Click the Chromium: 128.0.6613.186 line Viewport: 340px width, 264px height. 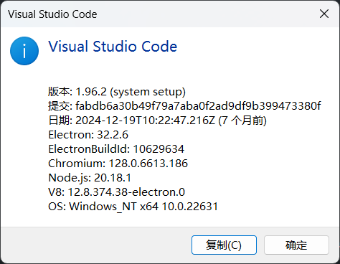tap(118, 164)
